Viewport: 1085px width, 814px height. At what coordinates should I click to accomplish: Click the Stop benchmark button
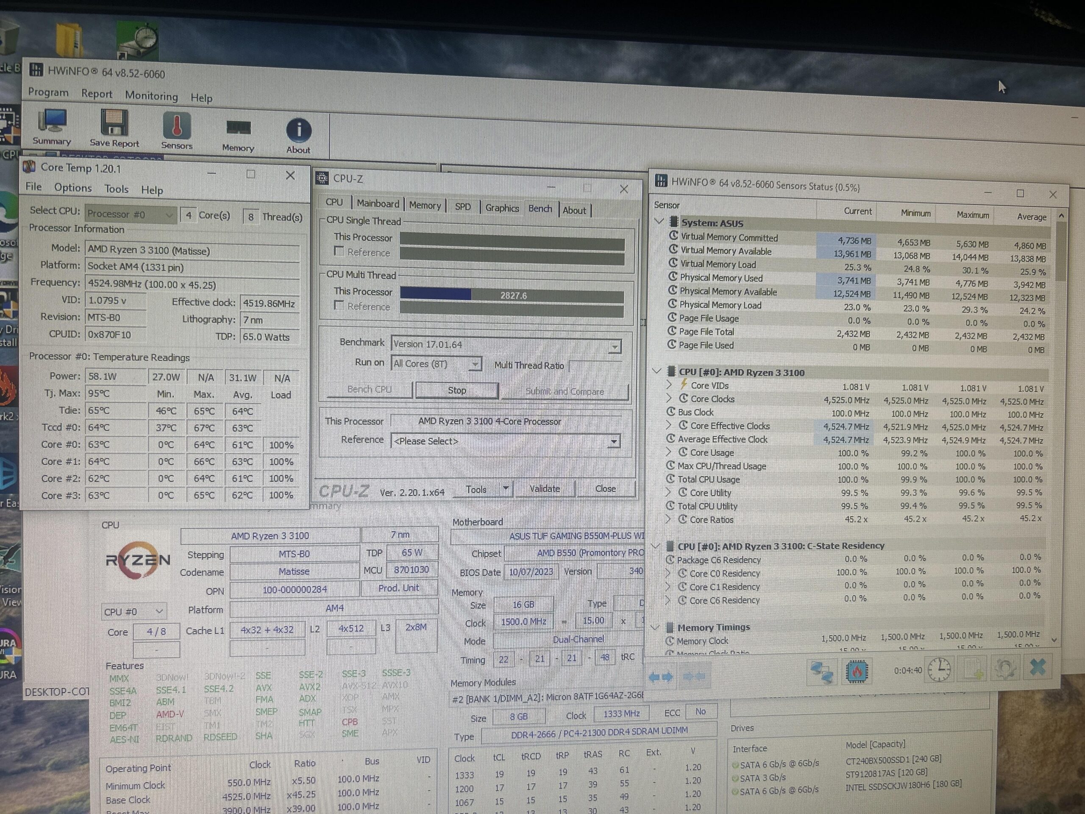tap(457, 390)
